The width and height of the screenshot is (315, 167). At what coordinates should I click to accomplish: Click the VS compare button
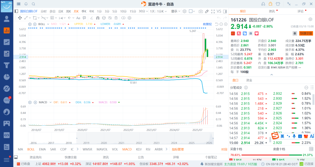pyautogui.click(x=219, y=11)
